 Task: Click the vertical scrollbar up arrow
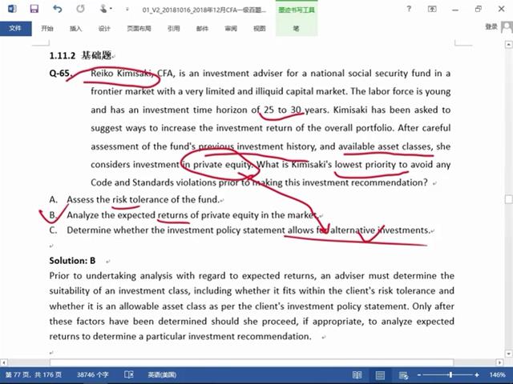pyautogui.click(x=508, y=45)
